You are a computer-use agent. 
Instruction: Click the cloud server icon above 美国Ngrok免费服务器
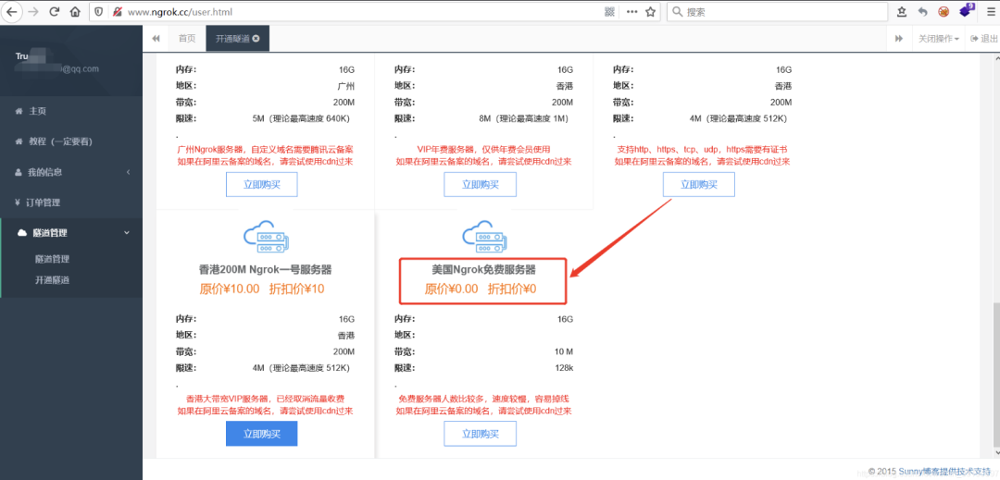pyautogui.click(x=483, y=236)
